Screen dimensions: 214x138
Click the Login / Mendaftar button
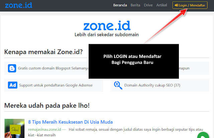pos(190,5)
